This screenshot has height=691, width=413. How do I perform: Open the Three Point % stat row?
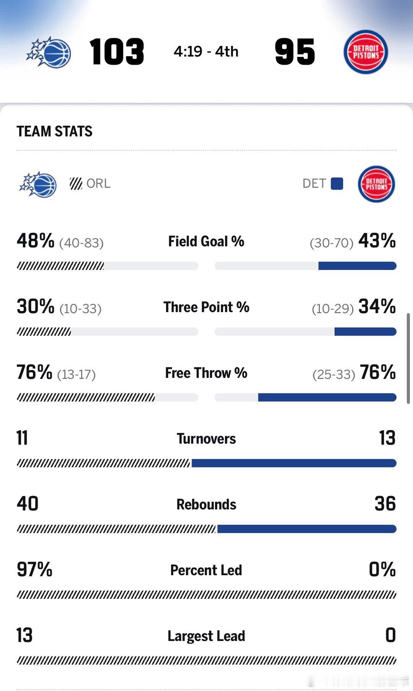tap(206, 307)
